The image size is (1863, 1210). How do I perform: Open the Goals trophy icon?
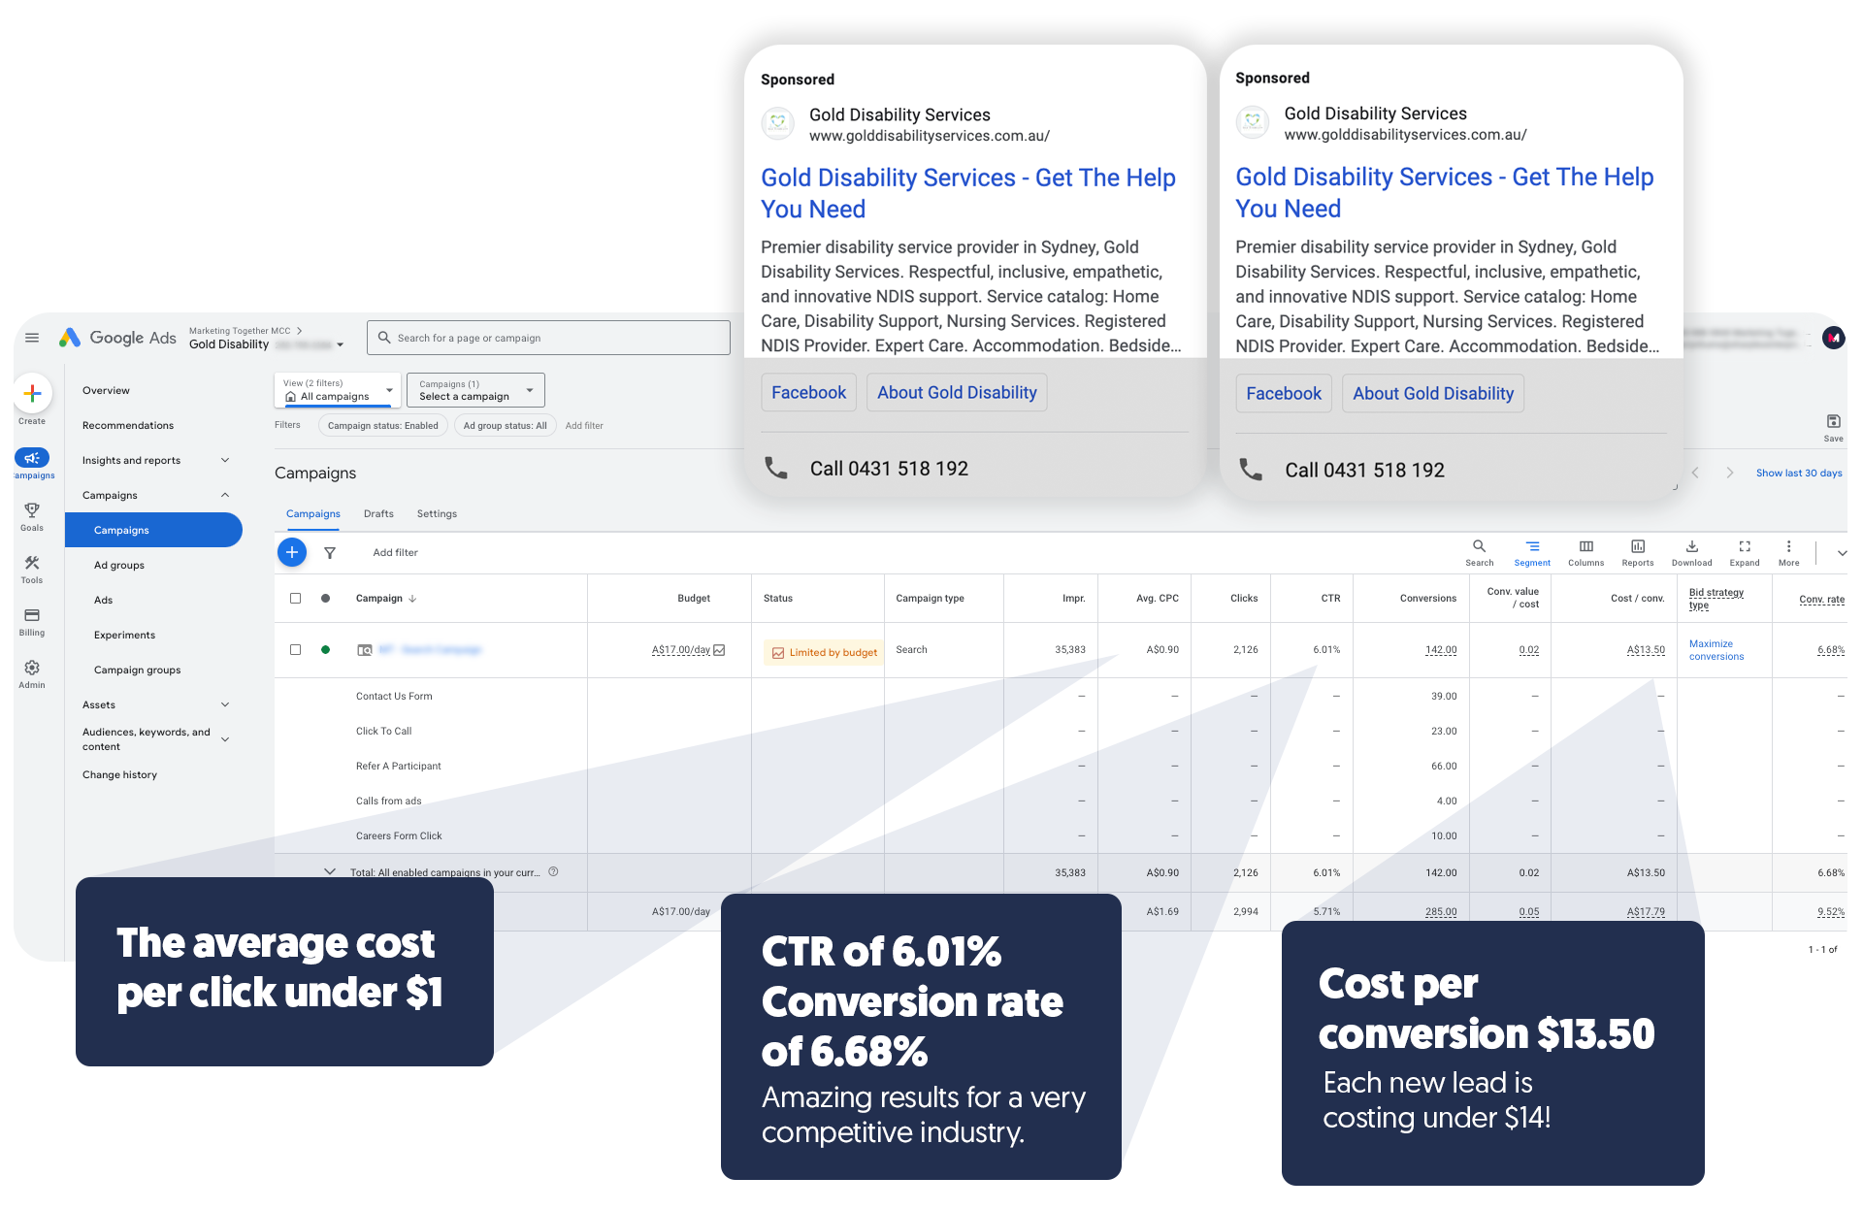(32, 509)
